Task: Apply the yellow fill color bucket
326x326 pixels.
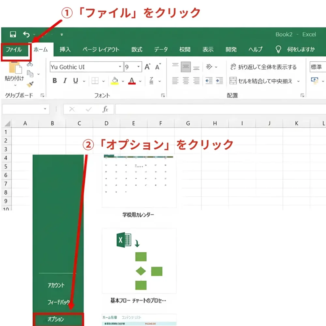Action: click(x=115, y=81)
